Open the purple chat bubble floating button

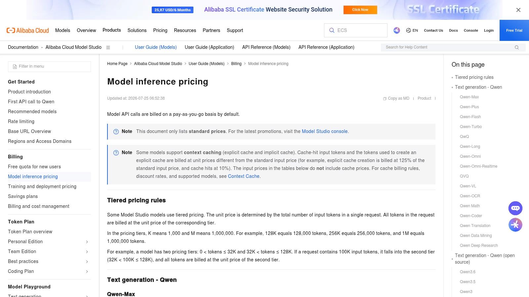click(515, 208)
